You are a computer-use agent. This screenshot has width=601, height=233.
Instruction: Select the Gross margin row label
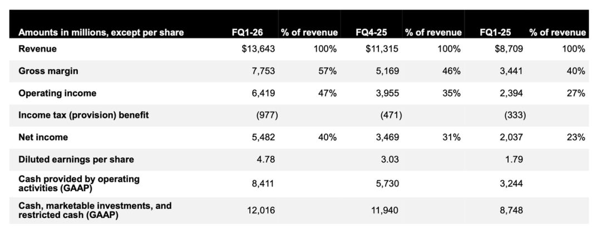click(x=49, y=71)
